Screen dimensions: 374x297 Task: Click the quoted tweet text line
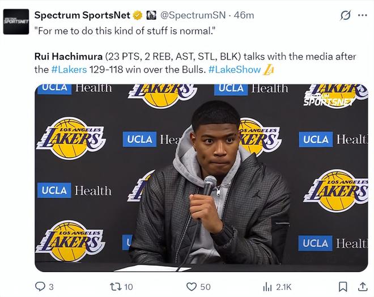tap(125, 29)
